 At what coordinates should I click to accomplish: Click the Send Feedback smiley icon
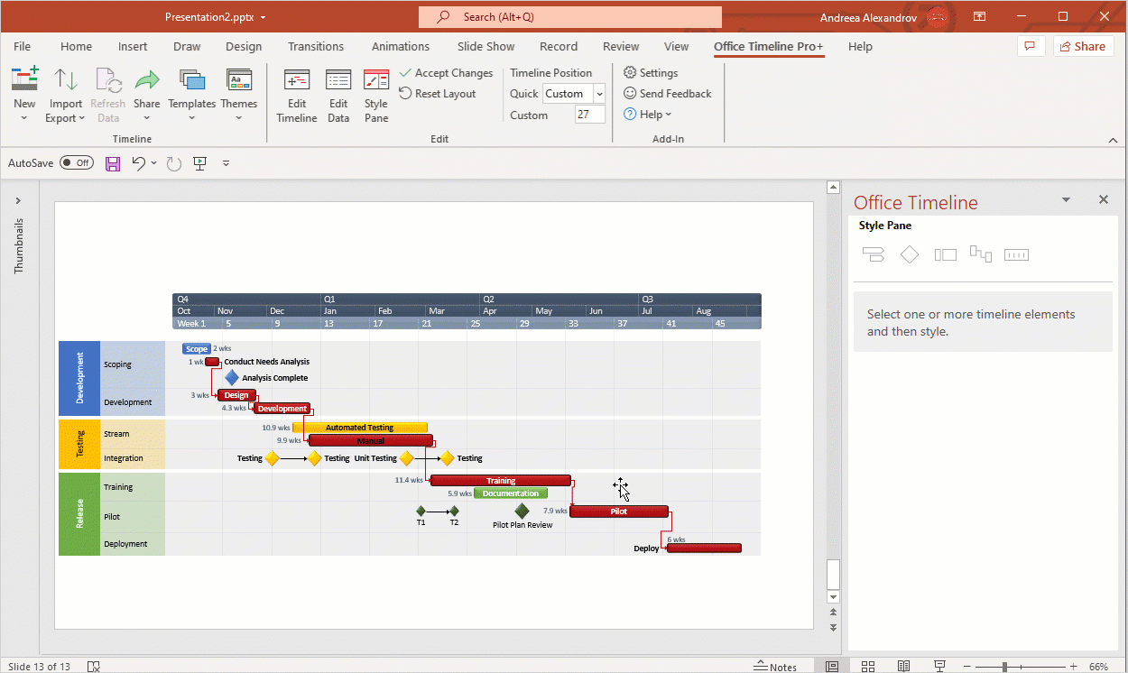tap(630, 94)
